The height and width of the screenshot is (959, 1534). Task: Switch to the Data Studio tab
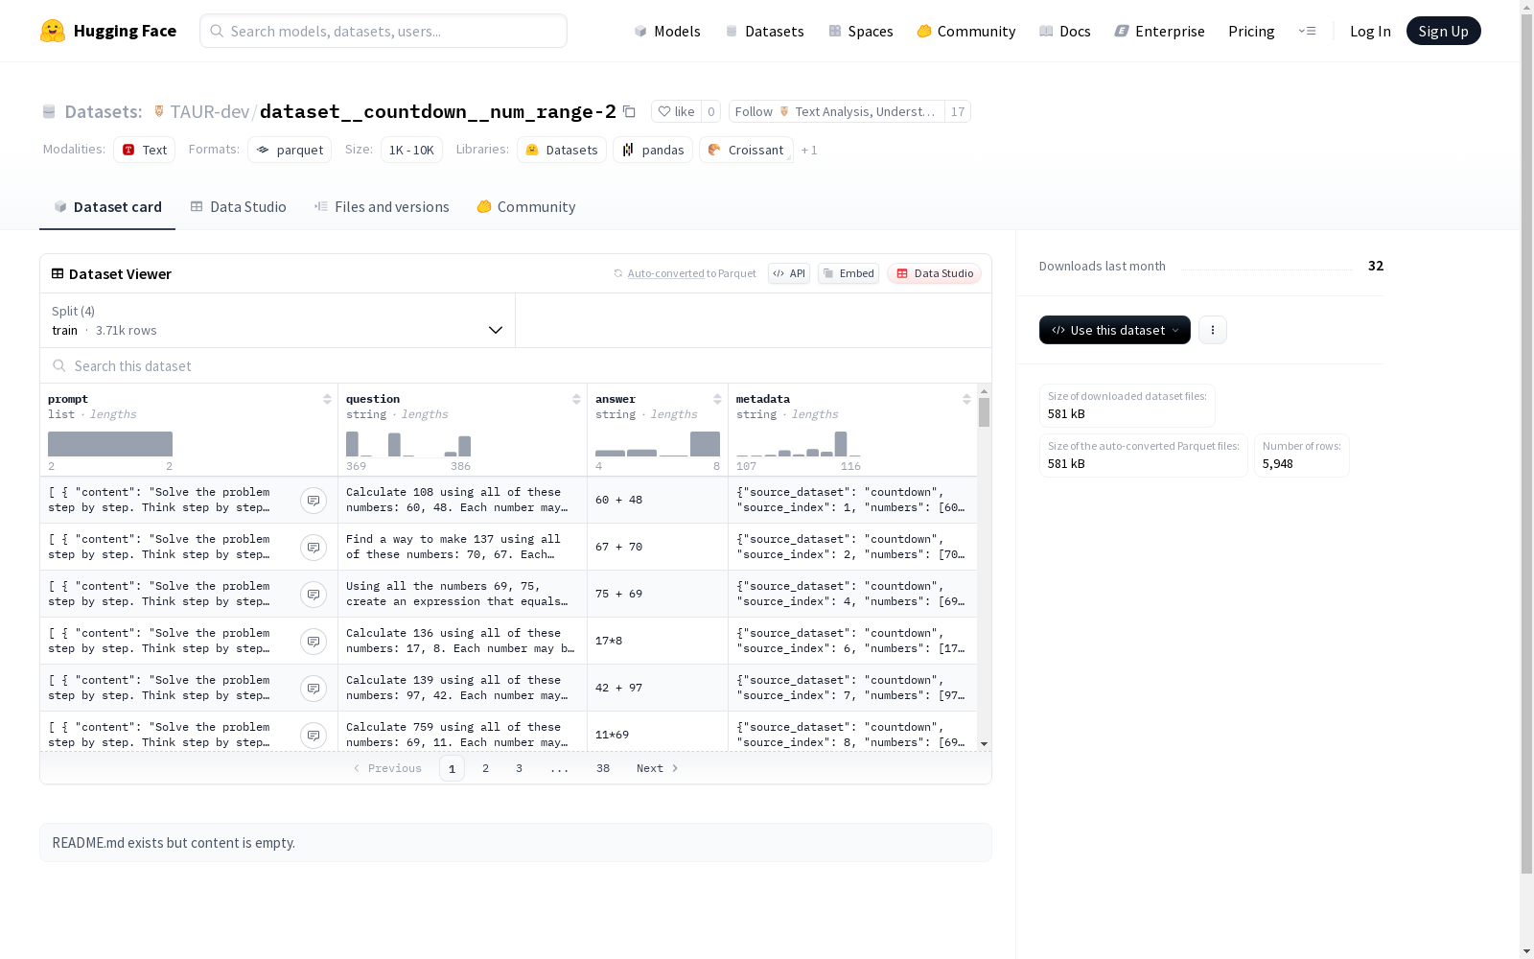pyautogui.click(x=239, y=207)
